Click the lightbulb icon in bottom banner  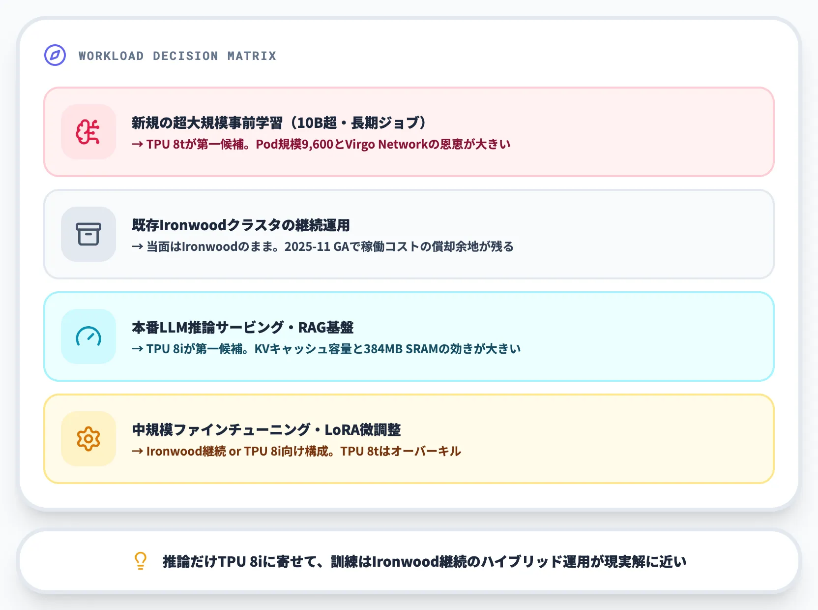141,561
